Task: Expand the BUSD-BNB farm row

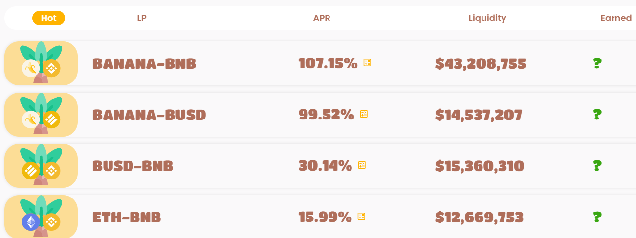Action: point(320,166)
